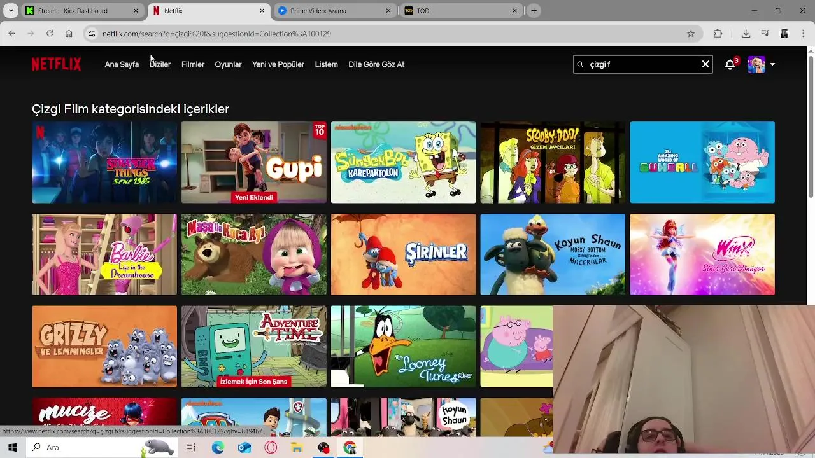Open the Scooby-Doo Gizem Avcıları card
Viewport: 815px width, 458px height.
[553, 162]
